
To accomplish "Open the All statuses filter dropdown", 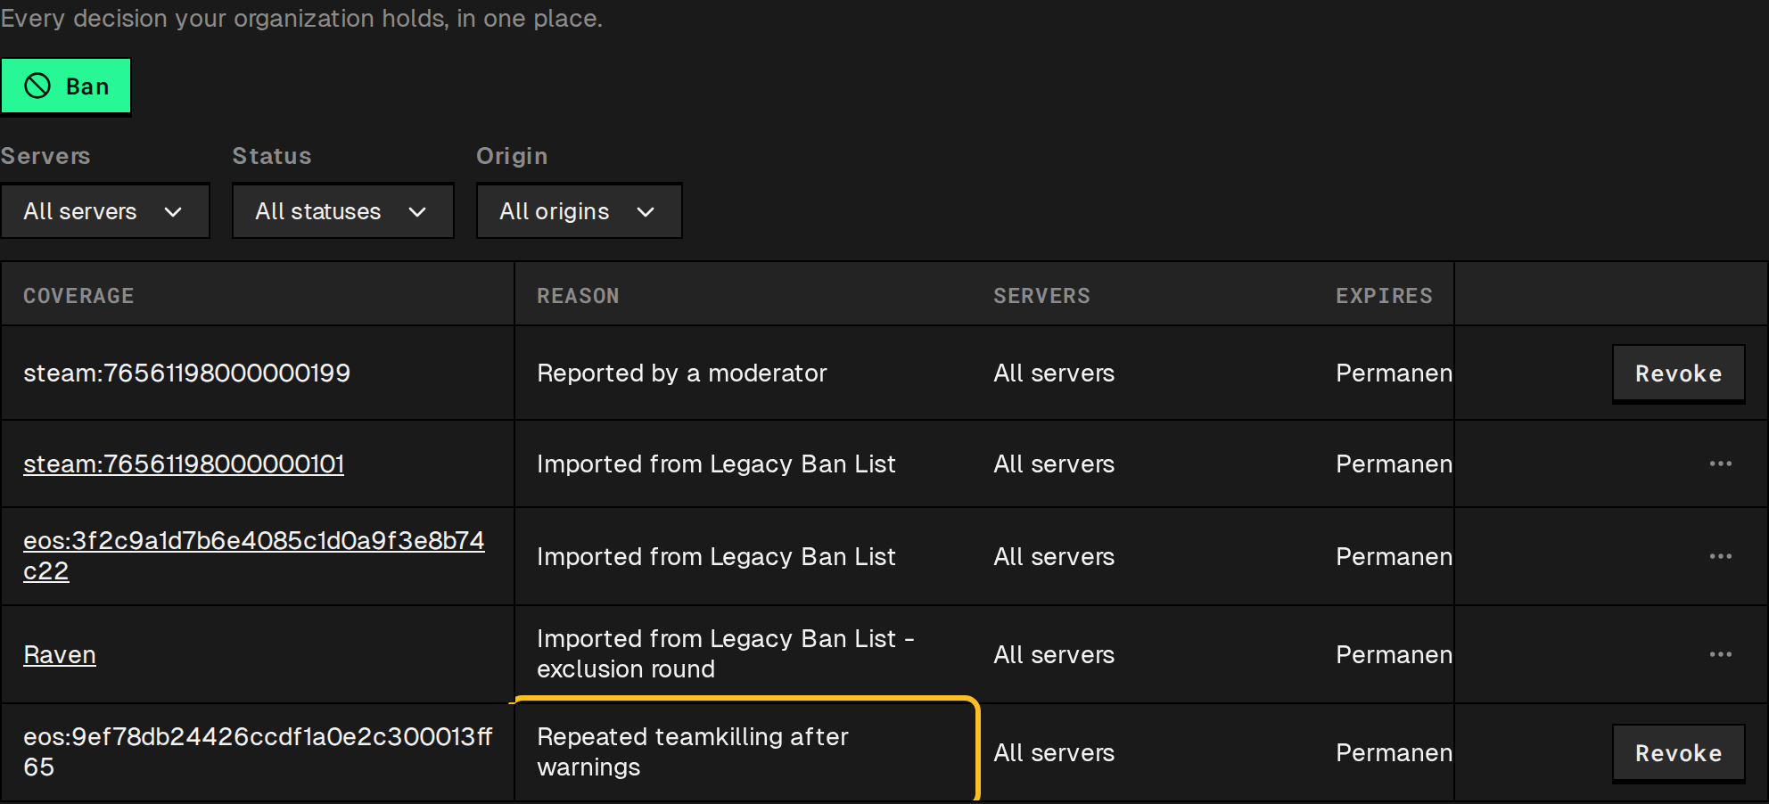I will pos(342,211).
